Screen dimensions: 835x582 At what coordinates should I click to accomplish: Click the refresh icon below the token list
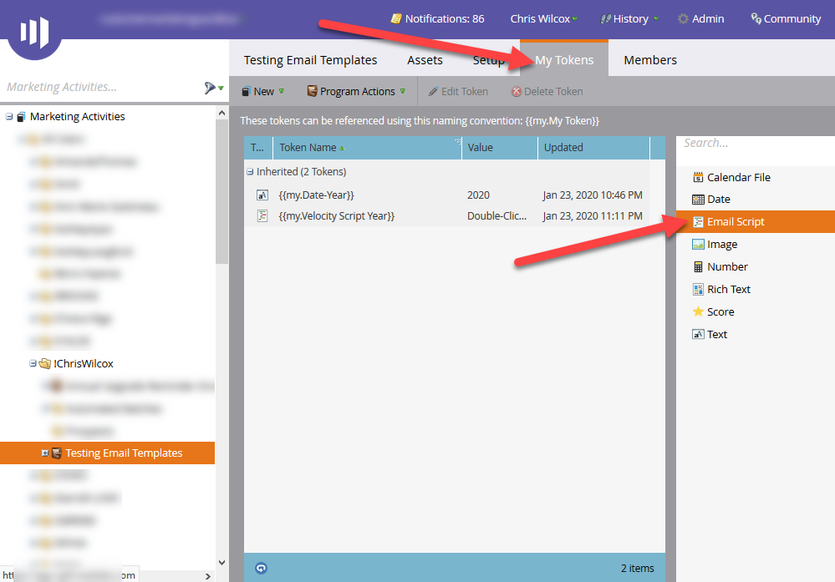tap(261, 568)
